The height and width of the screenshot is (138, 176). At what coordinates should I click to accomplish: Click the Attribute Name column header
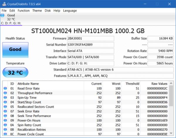pyautogui.click(x=28, y=84)
